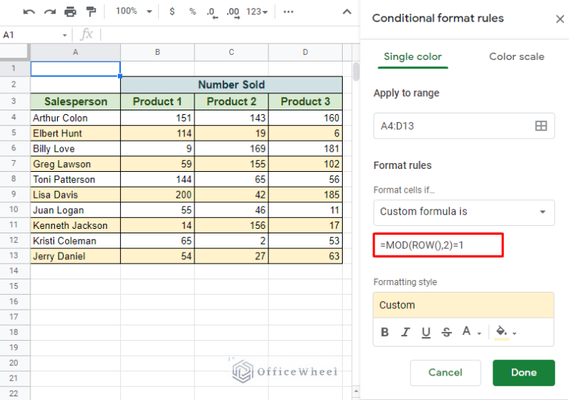Image resolution: width=569 pixels, height=400 pixels.
Task: Select the Paint format tool
Action: [91, 12]
